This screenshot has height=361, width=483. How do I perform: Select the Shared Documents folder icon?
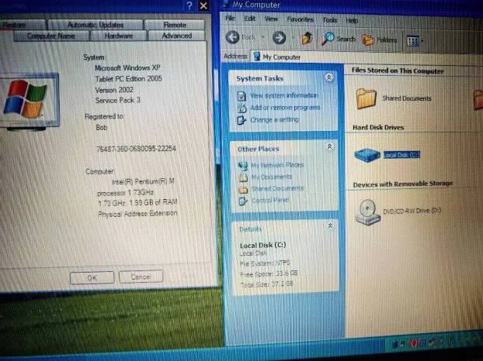[x=366, y=98]
